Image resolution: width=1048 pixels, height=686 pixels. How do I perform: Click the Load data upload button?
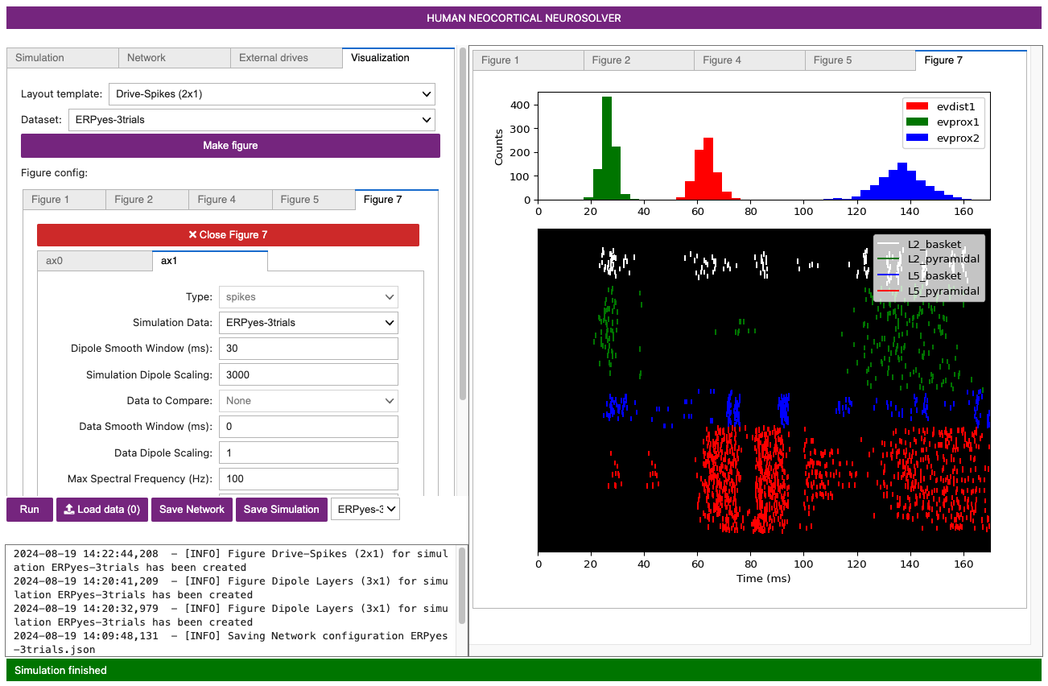[x=101, y=510]
